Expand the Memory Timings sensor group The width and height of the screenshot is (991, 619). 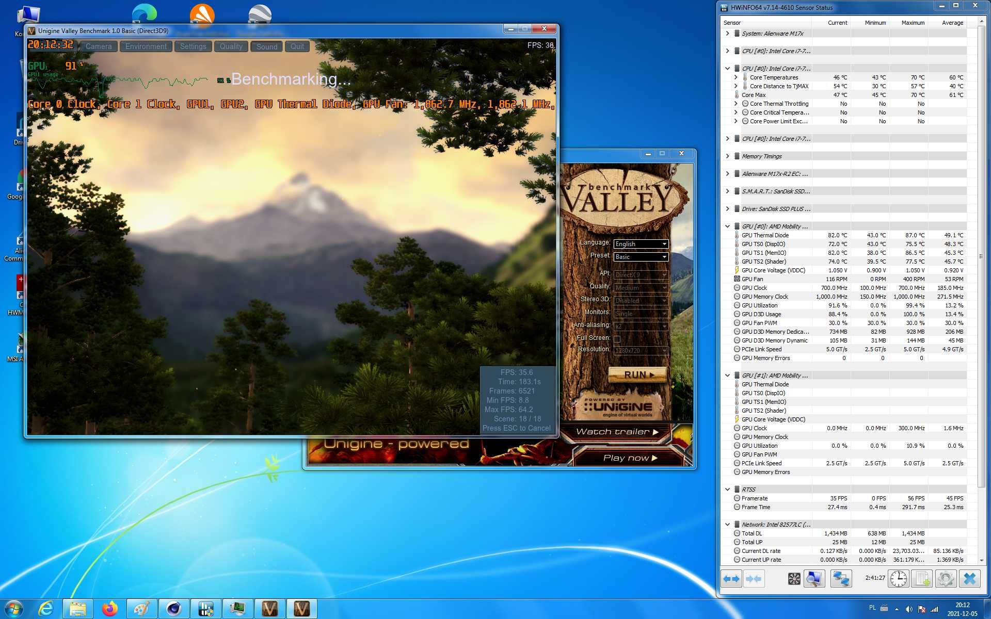pyautogui.click(x=728, y=155)
